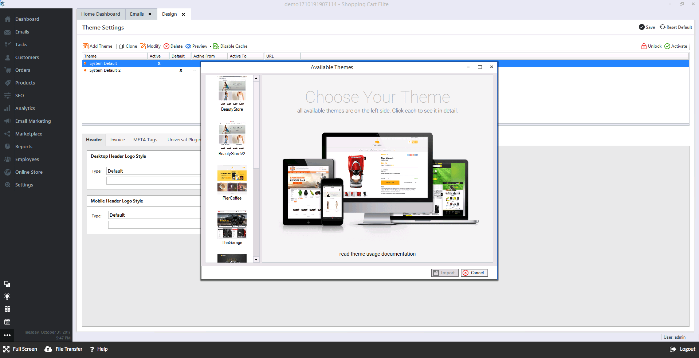Preview the selected theme
This screenshot has height=358, width=699.
coord(197,46)
